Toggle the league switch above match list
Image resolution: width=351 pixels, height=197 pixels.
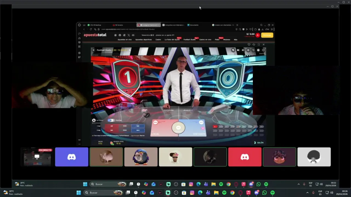coord(111,120)
